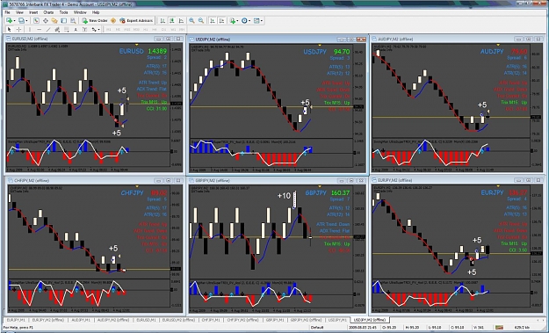Expand the Indicators dropdown arrow
This screenshot has height=333, width=549.
click(237, 21)
